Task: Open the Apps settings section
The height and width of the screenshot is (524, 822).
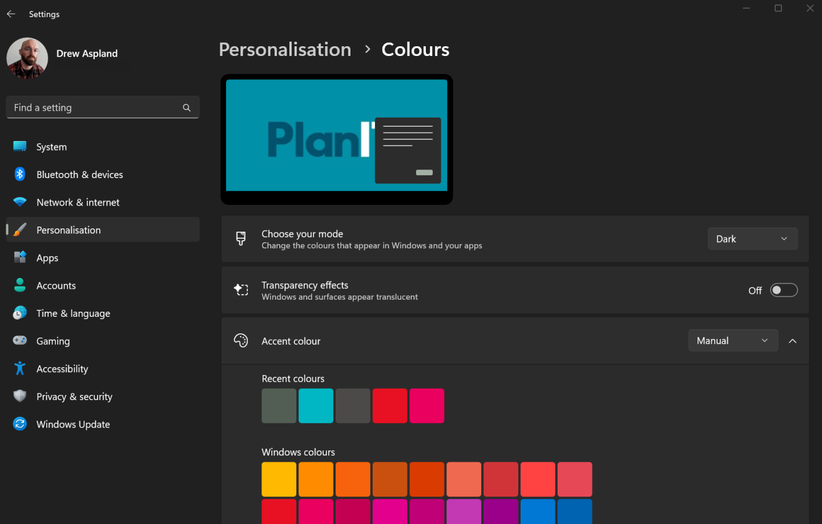Action: [19, 257]
